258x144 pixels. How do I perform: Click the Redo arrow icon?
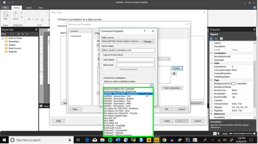coord(13,2)
